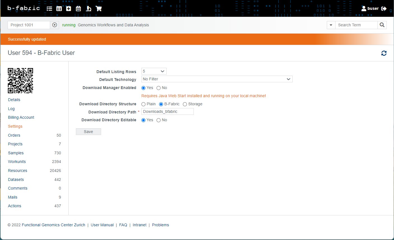Image resolution: width=394 pixels, height=240 pixels.
Task: Open the shopping cart icon
Action: click(x=99, y=9)
